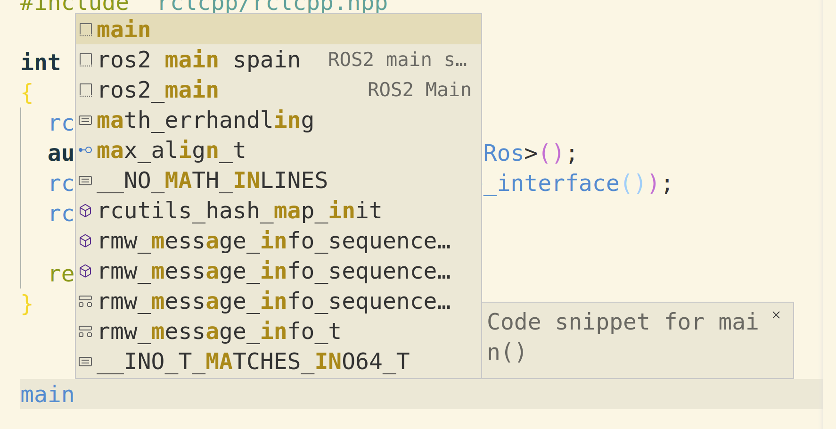Click snippet icon beside 'ros2 main spain'
Viewport: 836px width, 429px height.
point(85,60)
